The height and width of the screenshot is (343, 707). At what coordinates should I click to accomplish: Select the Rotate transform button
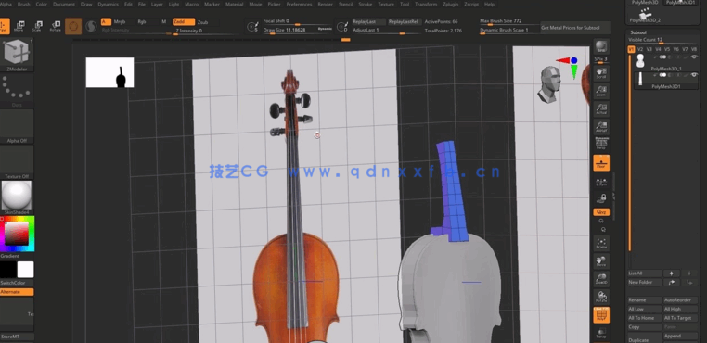pos(55,26)
